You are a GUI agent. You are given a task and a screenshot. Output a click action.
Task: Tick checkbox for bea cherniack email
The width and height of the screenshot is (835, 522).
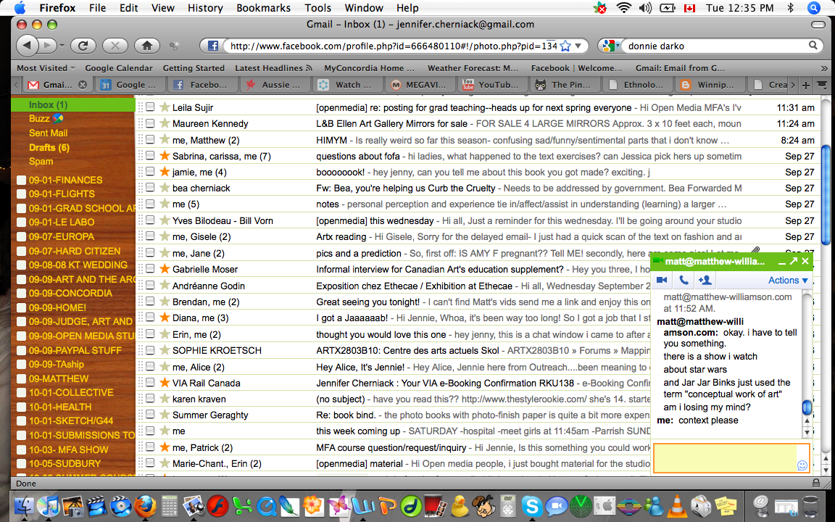click(150, 188)
